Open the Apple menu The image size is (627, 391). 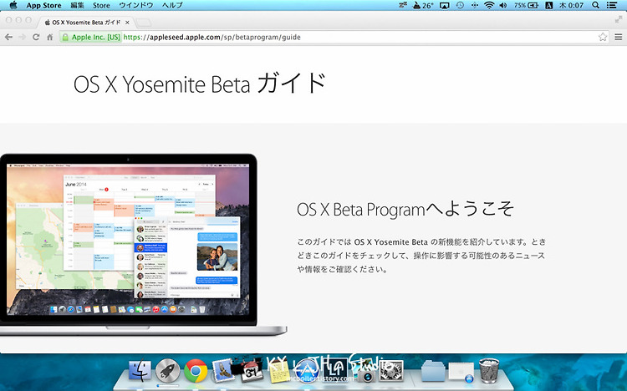13,5
